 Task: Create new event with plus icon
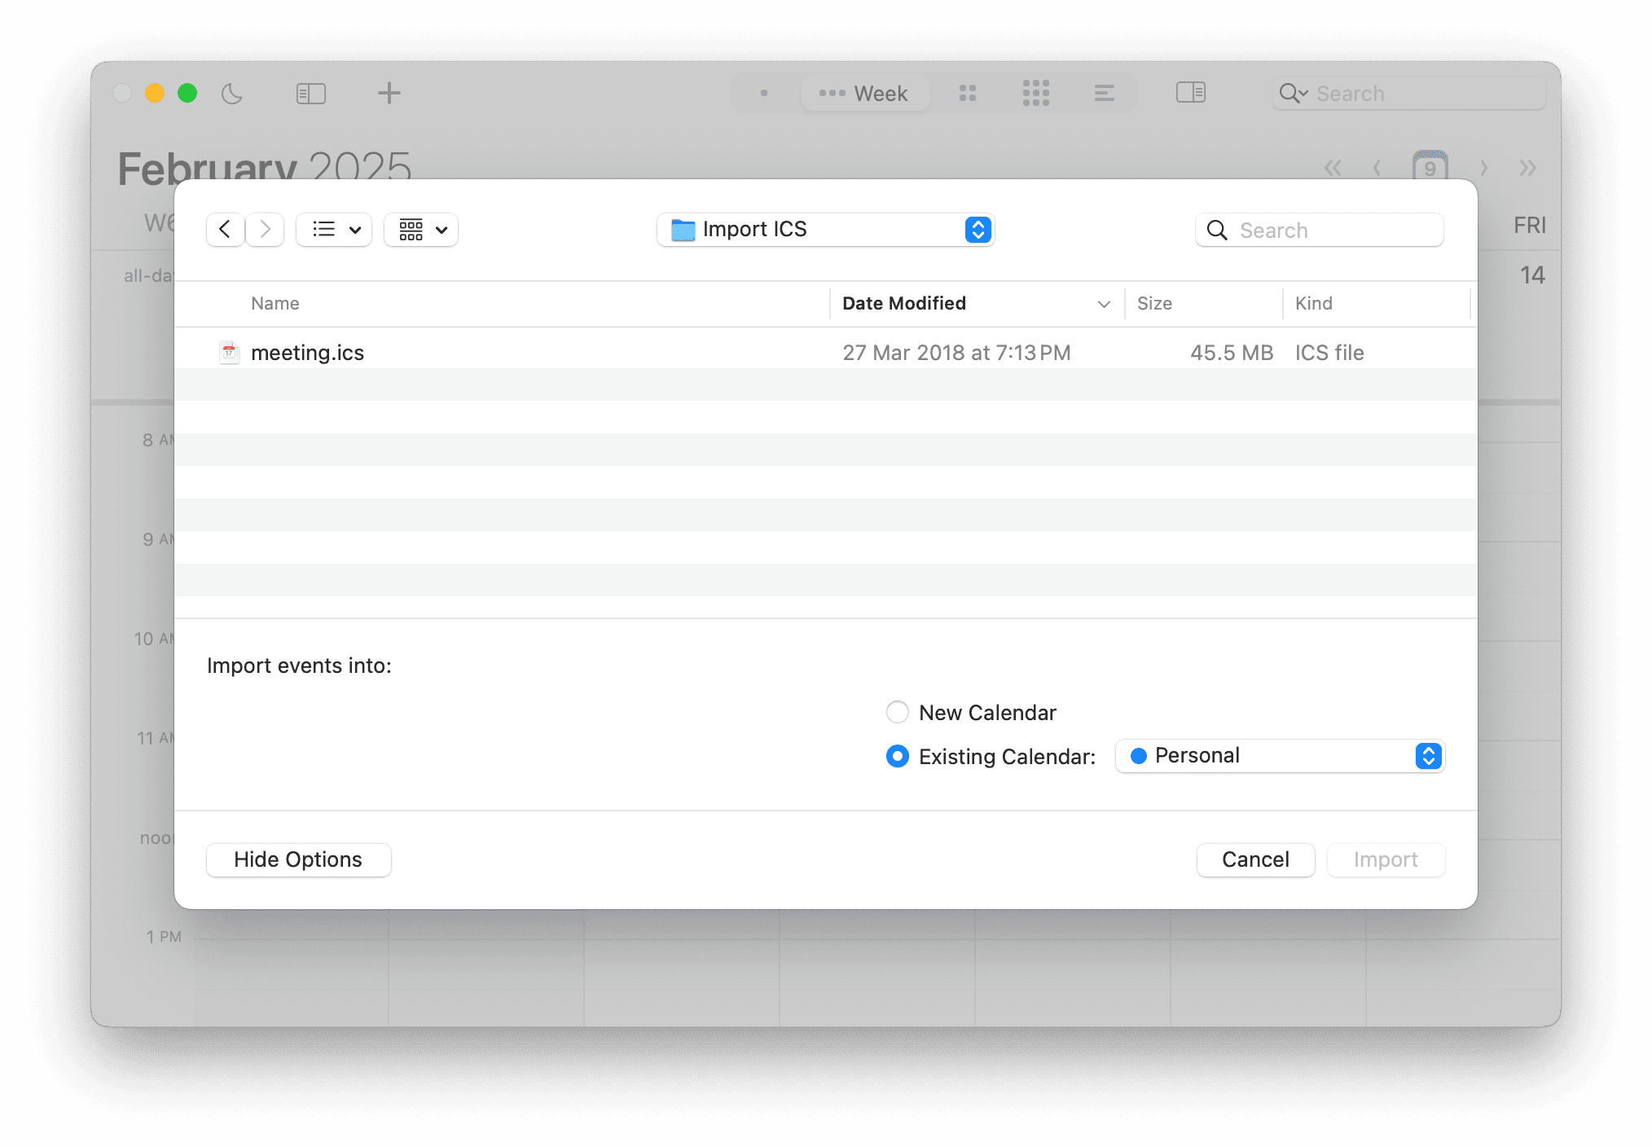pos(389,93)
